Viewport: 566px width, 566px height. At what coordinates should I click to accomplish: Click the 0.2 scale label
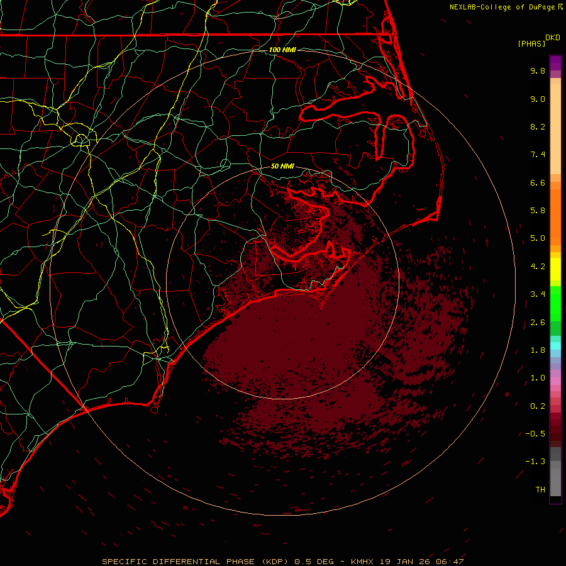point(538,406)
